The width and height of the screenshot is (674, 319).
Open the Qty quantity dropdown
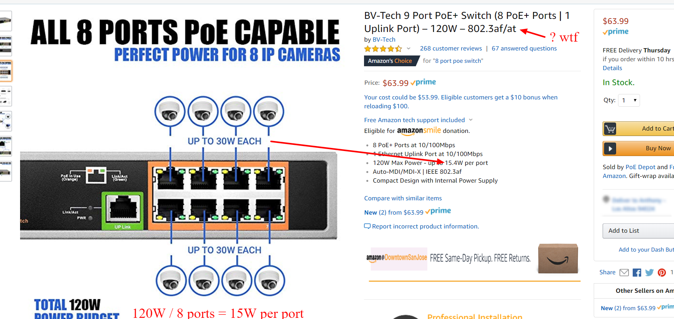pyautogui.click(x=629, y=100)
